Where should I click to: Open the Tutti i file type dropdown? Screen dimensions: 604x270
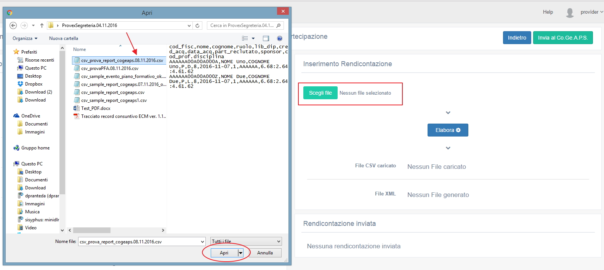click(x=247, y=241)
